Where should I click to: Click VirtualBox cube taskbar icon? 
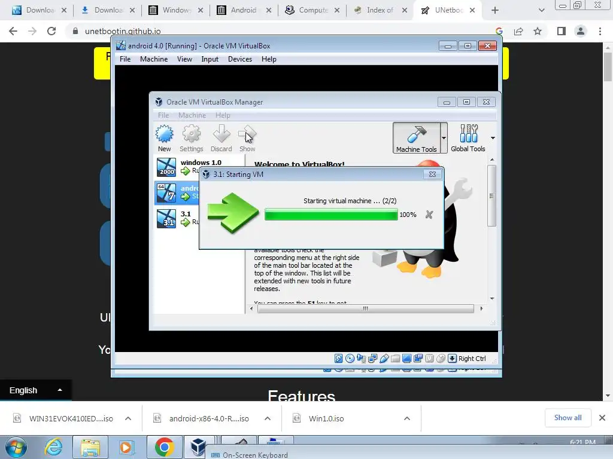click(x=198, y=447)
